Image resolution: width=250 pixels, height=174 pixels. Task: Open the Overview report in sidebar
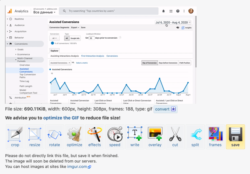click(x=25, y=65)
